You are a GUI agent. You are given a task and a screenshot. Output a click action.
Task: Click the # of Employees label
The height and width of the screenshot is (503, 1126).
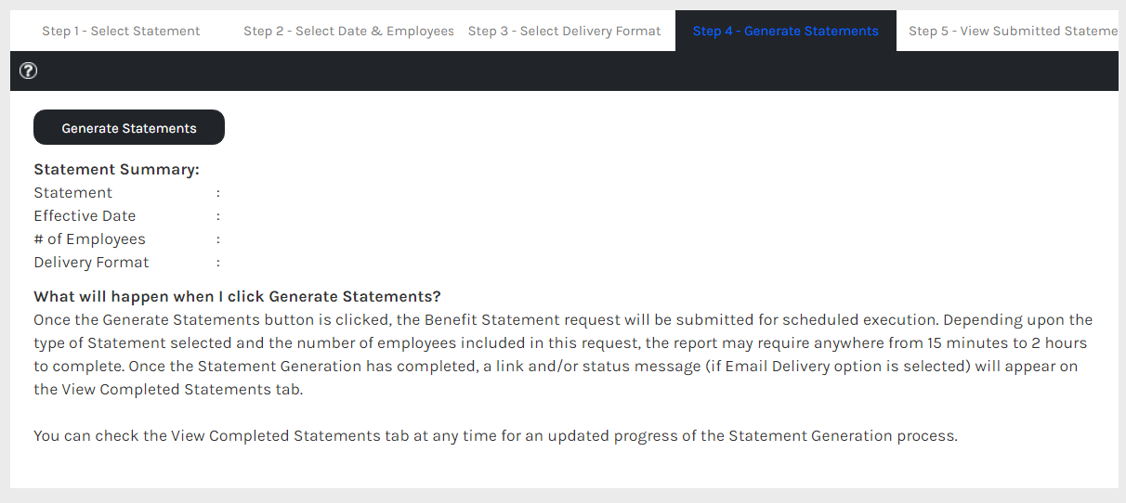pyautogui.click(x=90, y=239)
